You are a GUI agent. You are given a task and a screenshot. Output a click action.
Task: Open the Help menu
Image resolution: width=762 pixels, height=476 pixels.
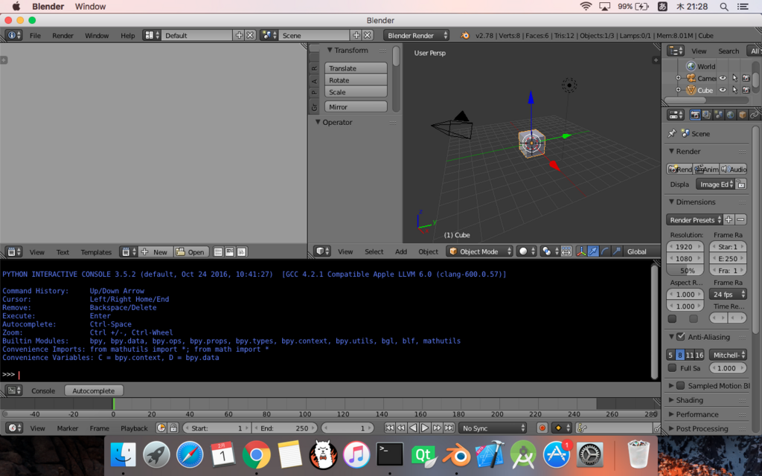pos(128,35)
